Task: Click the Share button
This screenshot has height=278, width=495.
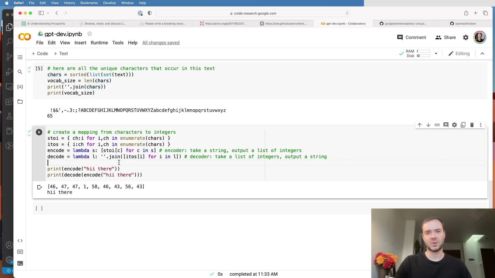Action: pyautogui.click(x=445, y=38)
